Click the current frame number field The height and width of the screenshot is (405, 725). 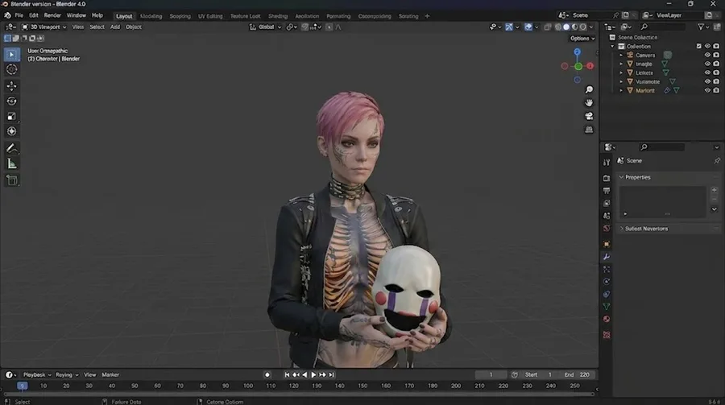click(491, 375)
